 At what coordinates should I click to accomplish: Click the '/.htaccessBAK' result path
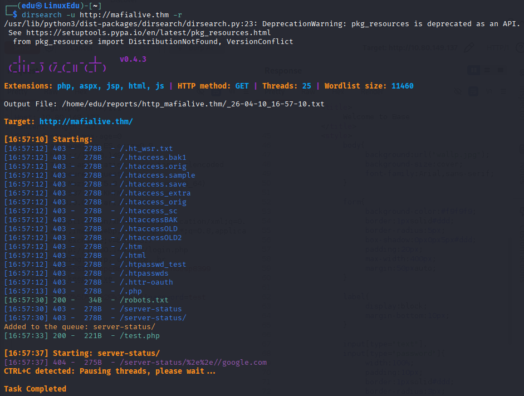[148, 220]
